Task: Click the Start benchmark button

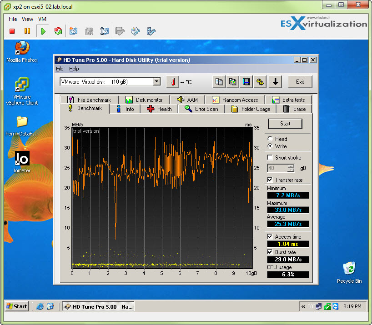Action: [285, 124]
